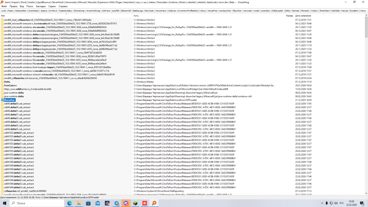Open the volume tray icon
Image resolution: width=368 pixels, height=207 pixels.
[x=336, y=203]
